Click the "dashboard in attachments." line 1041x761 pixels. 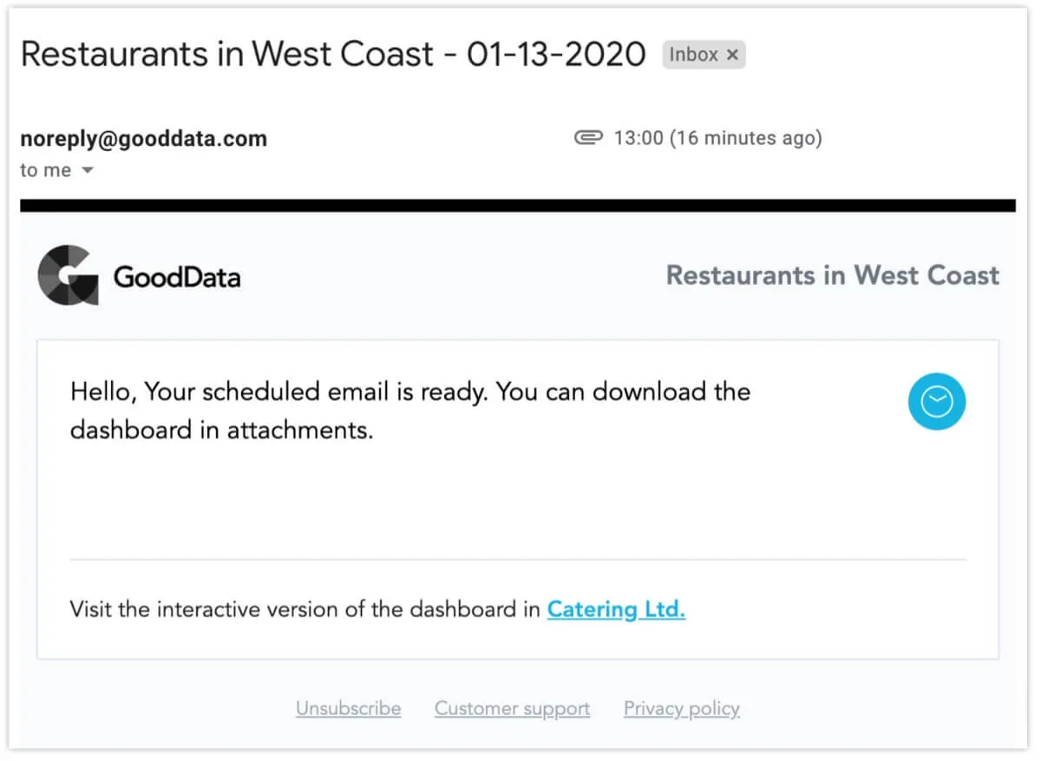pyautogui.click(x=221, y=430)
